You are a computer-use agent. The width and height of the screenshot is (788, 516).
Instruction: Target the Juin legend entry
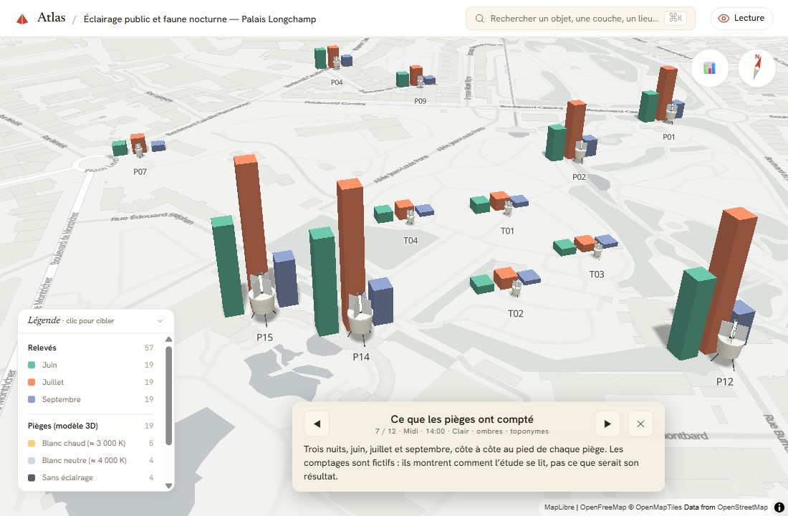tap(90, 365)
